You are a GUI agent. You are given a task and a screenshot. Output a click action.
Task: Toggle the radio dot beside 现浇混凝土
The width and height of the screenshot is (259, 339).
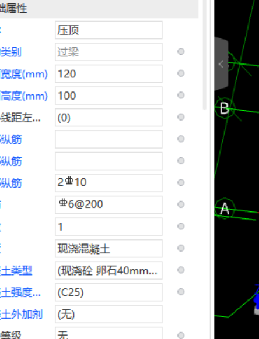point(181,248)
